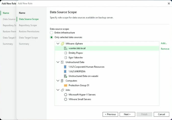Screen dimensions: 172x120
Task: Click the VMware vSphere label
Action: coord(74,44)
